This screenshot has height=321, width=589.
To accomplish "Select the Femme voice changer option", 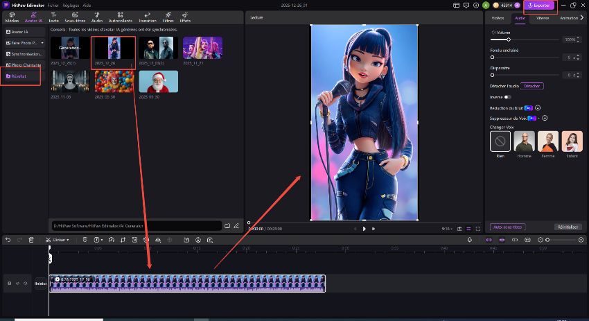I will click(x=548, y=141).
